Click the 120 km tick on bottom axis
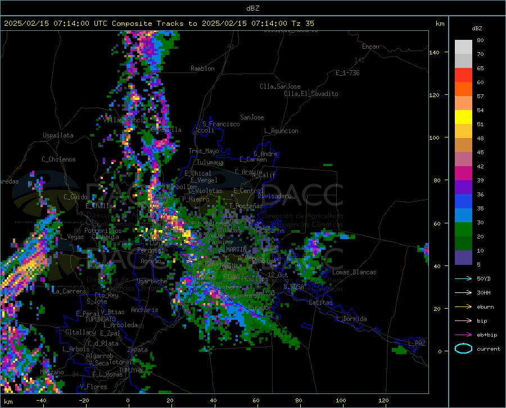 (x=383, y=400)
